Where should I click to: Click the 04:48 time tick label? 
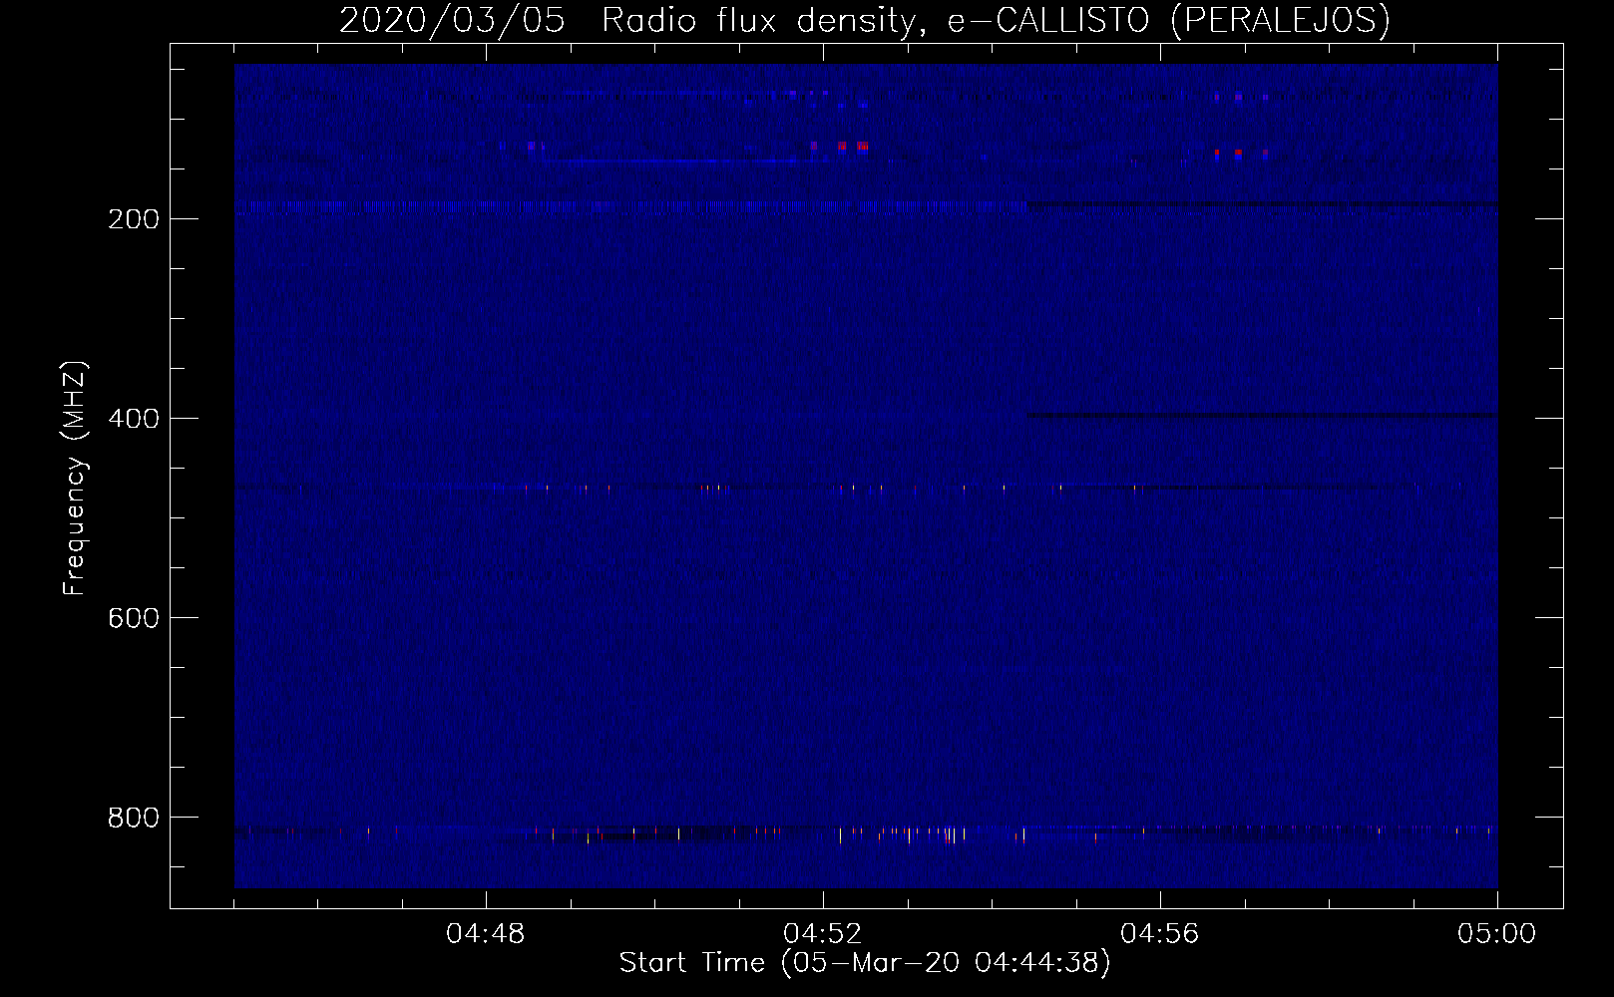(x=486, y=934)
